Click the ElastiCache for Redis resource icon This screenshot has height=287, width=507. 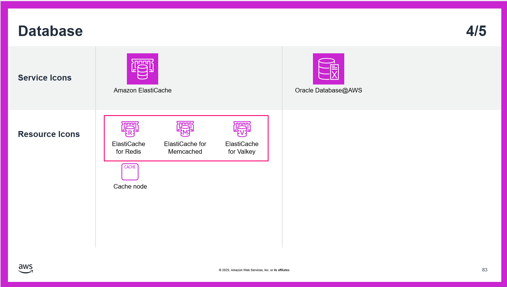(130, 129)
